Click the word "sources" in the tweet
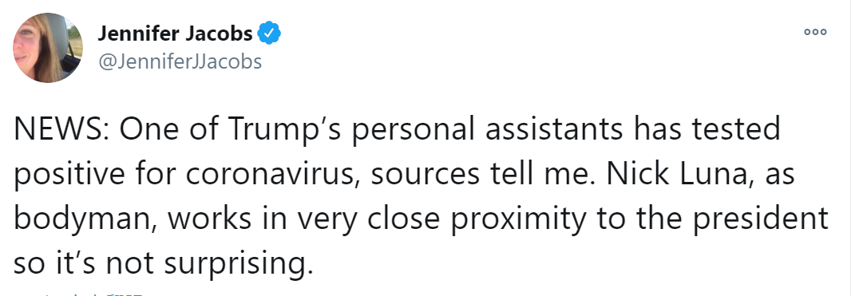The image size is (851, 296). 425,175
